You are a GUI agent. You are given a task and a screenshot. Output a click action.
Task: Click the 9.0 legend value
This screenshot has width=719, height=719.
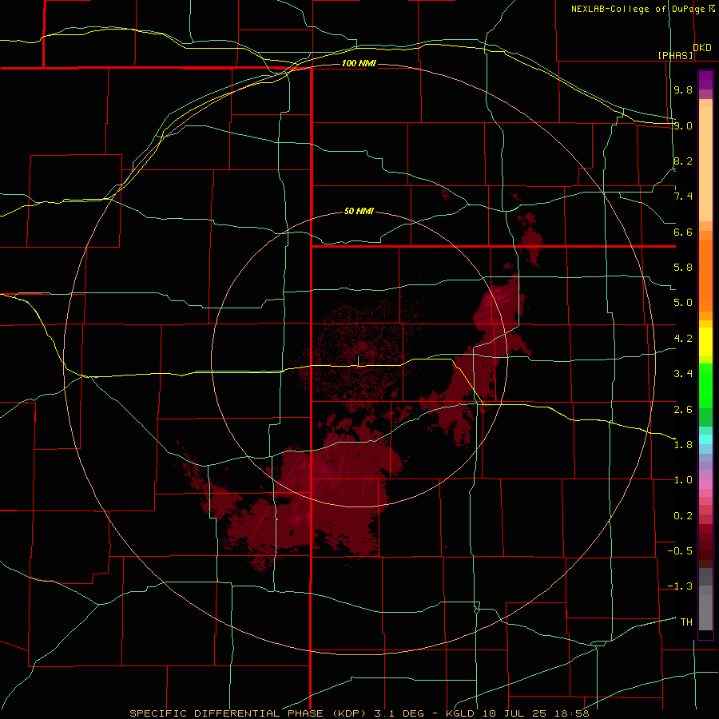(x=683, y=125)
